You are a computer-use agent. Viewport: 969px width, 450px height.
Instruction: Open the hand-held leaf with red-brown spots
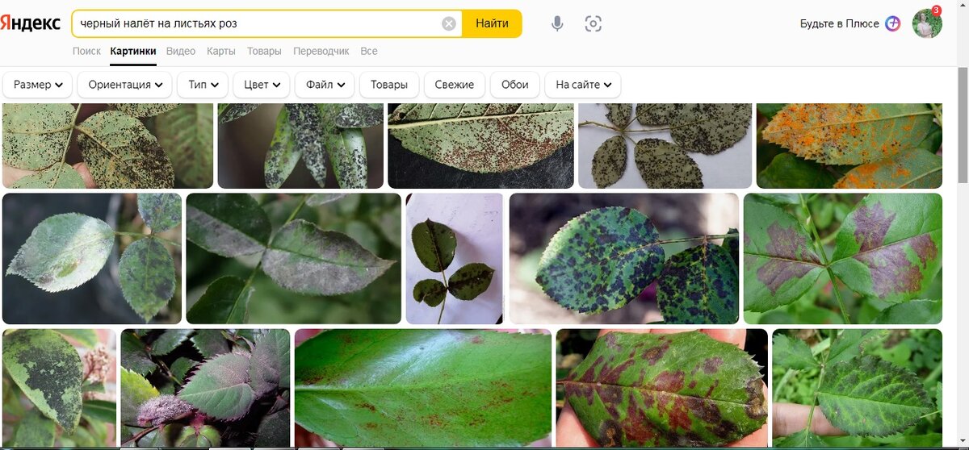pyautogui.click(x=662, y=387)
